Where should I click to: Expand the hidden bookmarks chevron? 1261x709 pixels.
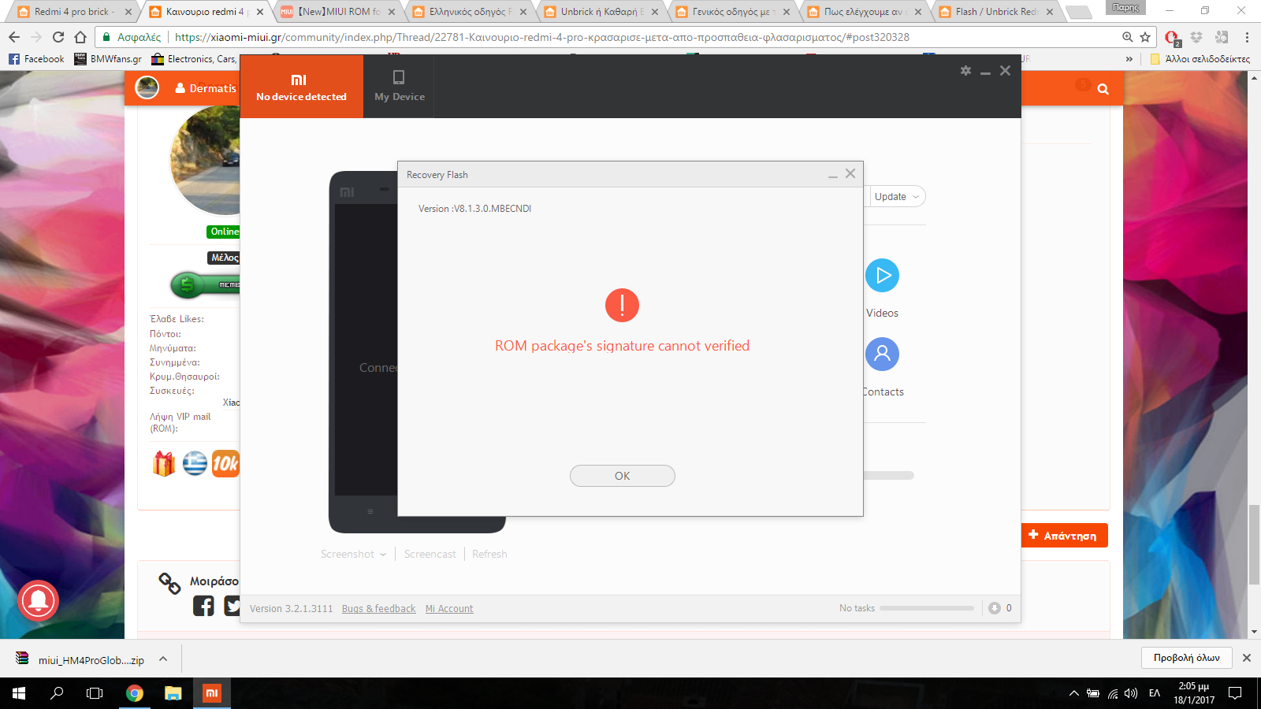[1129, 59]
